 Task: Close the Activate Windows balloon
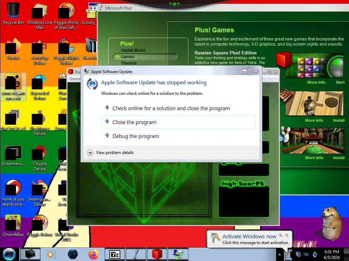click(x=287, y=235)
